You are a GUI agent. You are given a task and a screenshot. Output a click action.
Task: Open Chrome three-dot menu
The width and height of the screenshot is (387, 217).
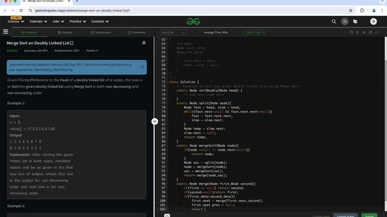point(382,11)
